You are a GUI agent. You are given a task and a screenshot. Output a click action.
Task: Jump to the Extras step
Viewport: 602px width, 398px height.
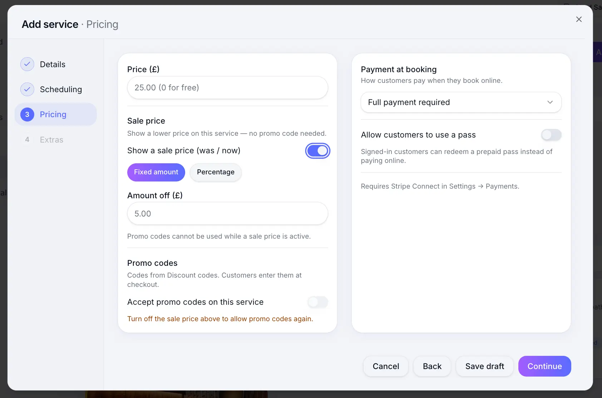pyautogui.click(x=55, y=140)
